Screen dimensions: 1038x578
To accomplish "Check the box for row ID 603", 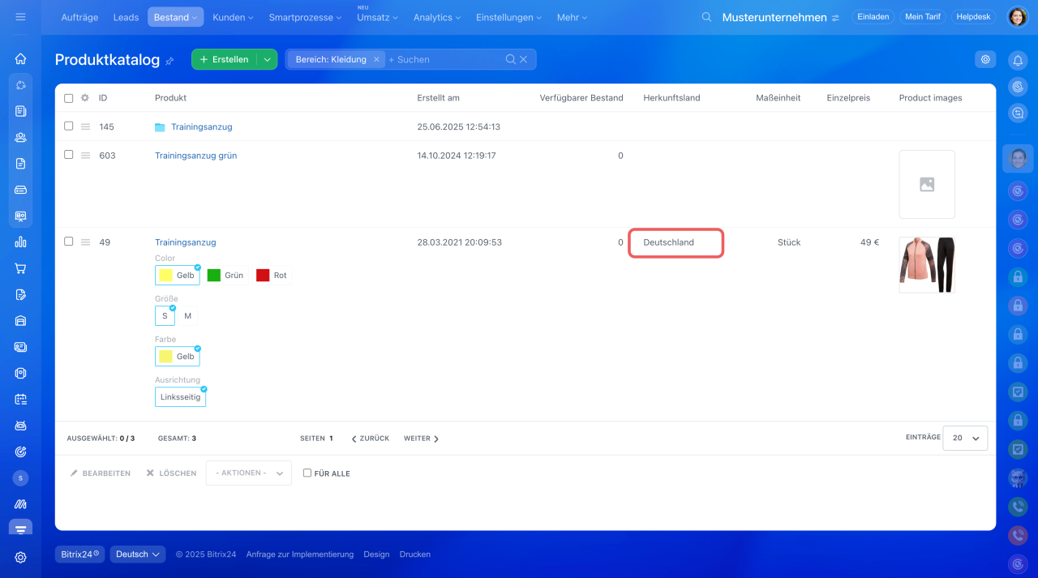I will tap(68, 155).
